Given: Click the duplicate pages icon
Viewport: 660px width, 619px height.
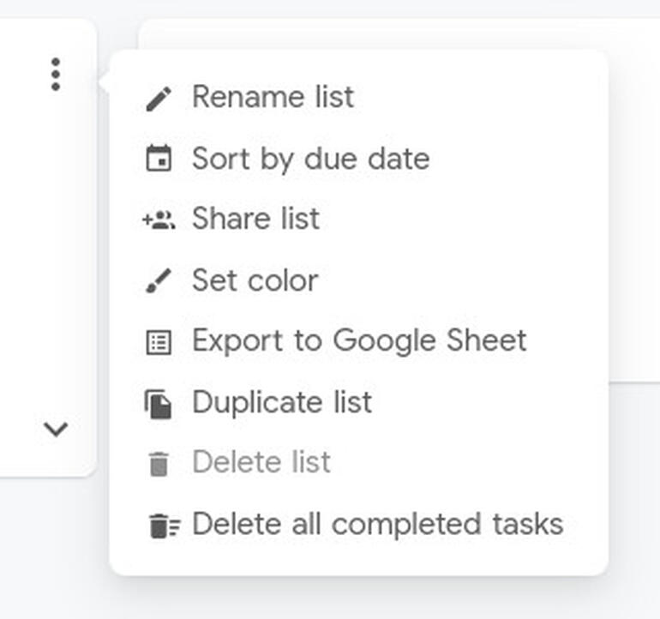Looking at the screenshot, I should pos(159,405).
